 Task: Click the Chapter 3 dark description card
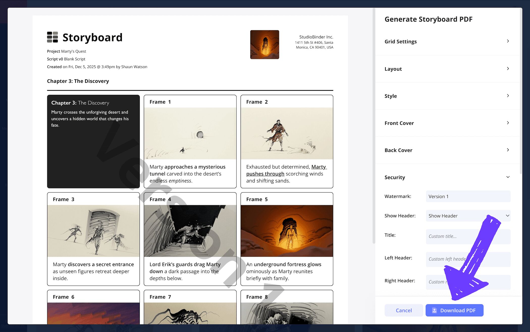93,141
